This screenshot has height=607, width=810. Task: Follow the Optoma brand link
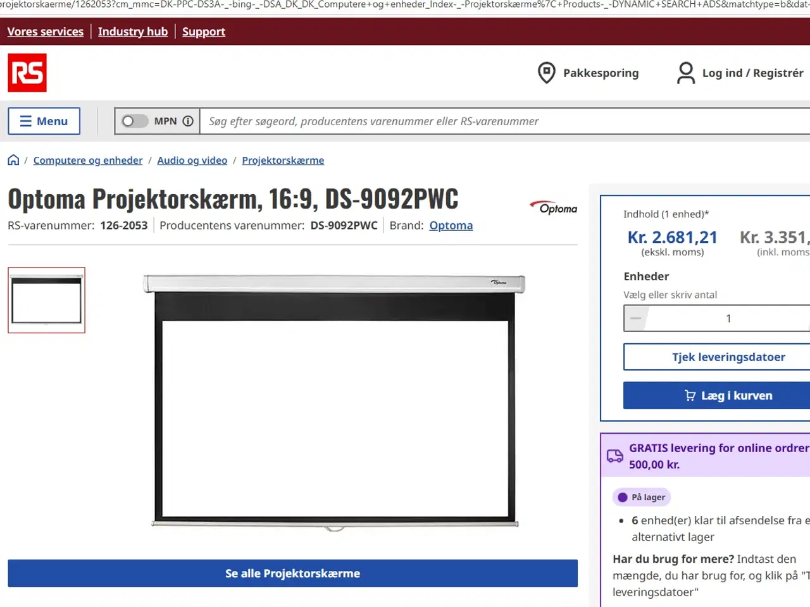[451, 226]
